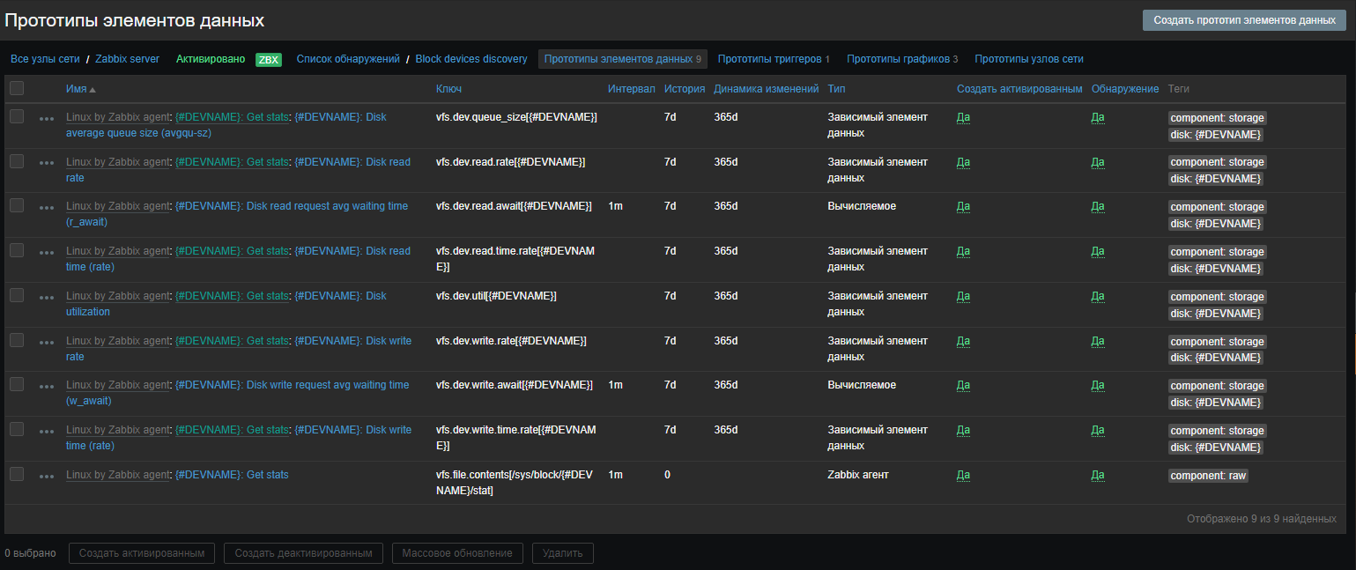Go to Block devices discovery link
The height and width of the screenshot is (570, 1356).
point(471,59)
